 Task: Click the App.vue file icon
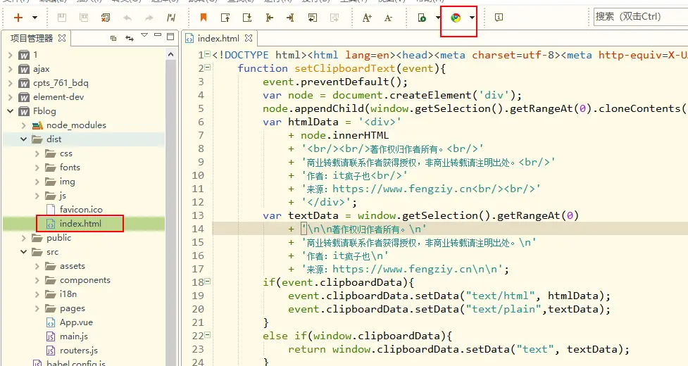tap(51, 322)
